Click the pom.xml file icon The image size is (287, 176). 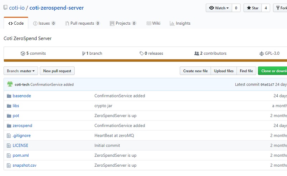click(x=9, y=156)
